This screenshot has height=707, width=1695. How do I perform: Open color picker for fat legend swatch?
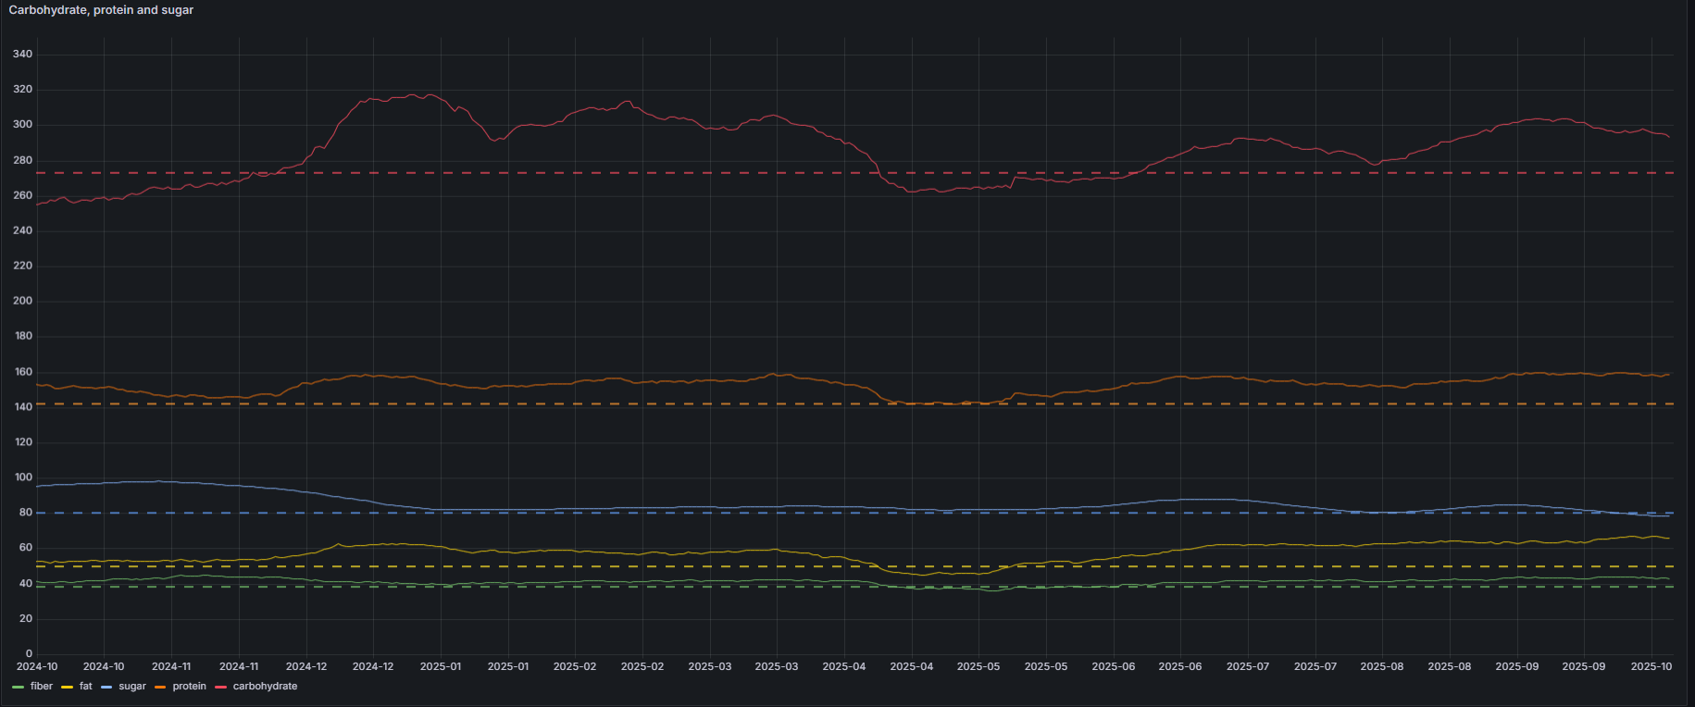click(x=67, y=687)
